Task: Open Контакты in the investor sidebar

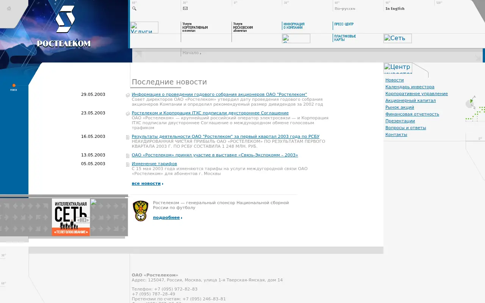Action: coord(396,135)
